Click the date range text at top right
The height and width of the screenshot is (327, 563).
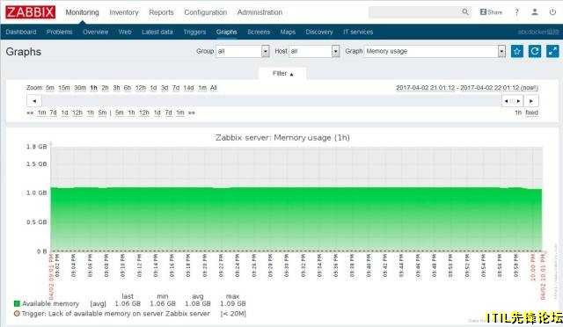point(467,88)
